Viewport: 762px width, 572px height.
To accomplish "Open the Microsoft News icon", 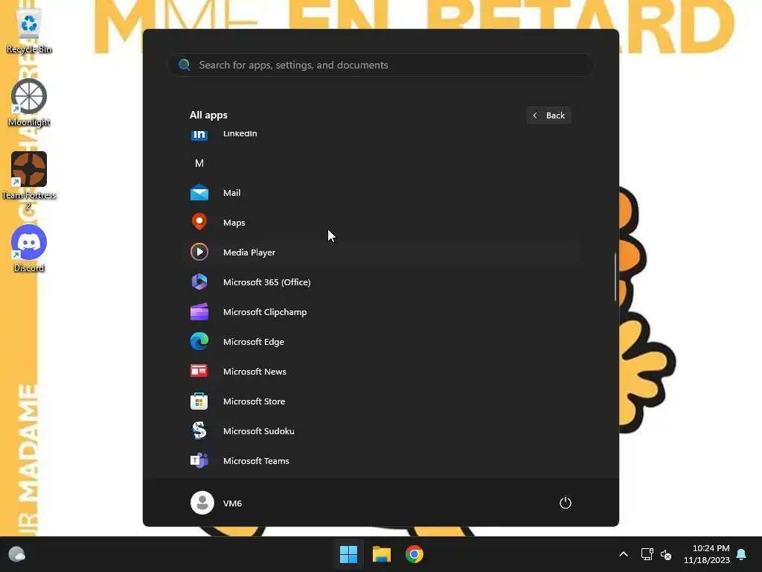I will click(199, 371).
